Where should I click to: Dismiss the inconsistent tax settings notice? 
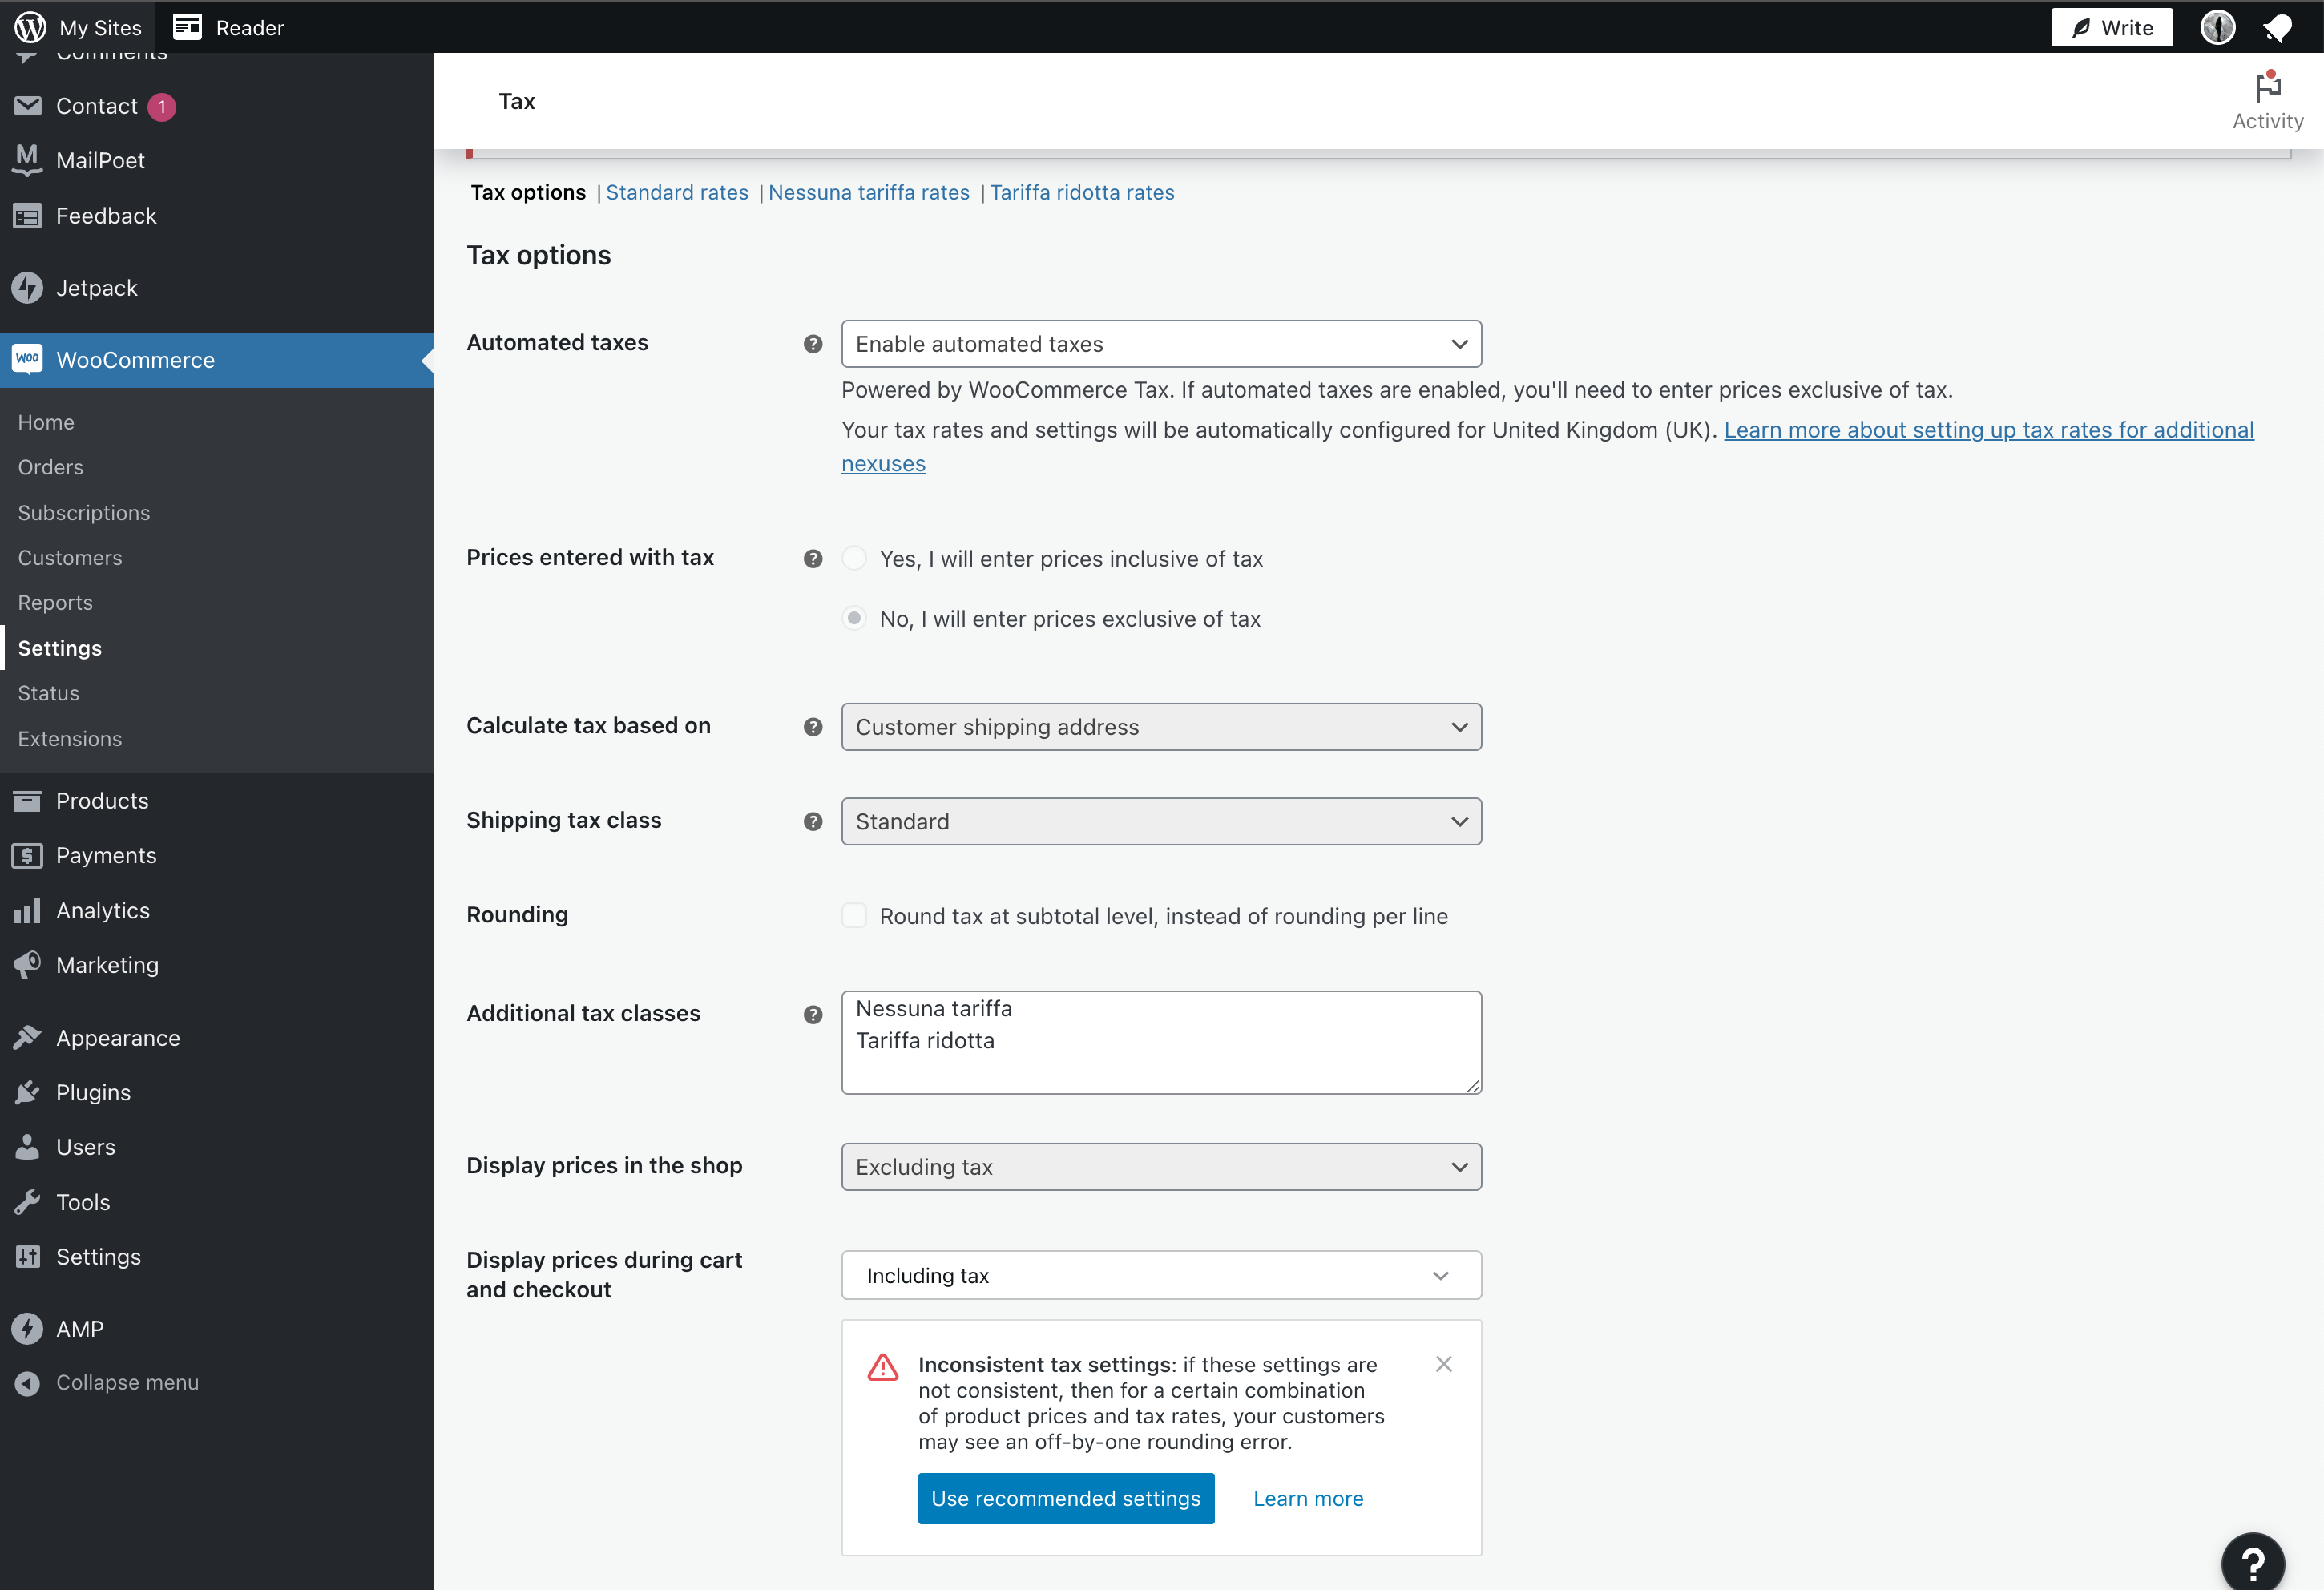click(x=1444, y=1363)
